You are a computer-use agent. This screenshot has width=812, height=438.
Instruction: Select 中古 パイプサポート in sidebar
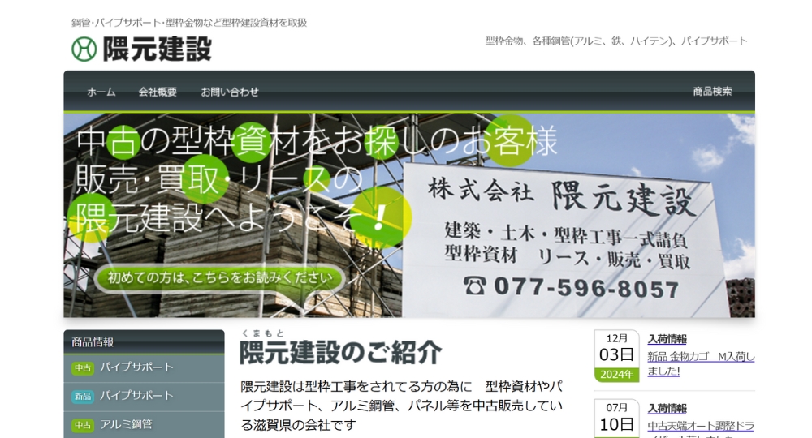[144, 367]
